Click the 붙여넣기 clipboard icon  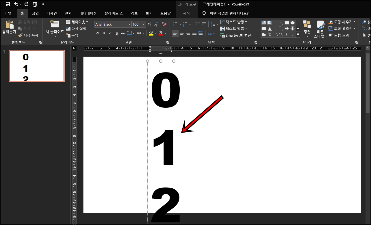[10, 25]
